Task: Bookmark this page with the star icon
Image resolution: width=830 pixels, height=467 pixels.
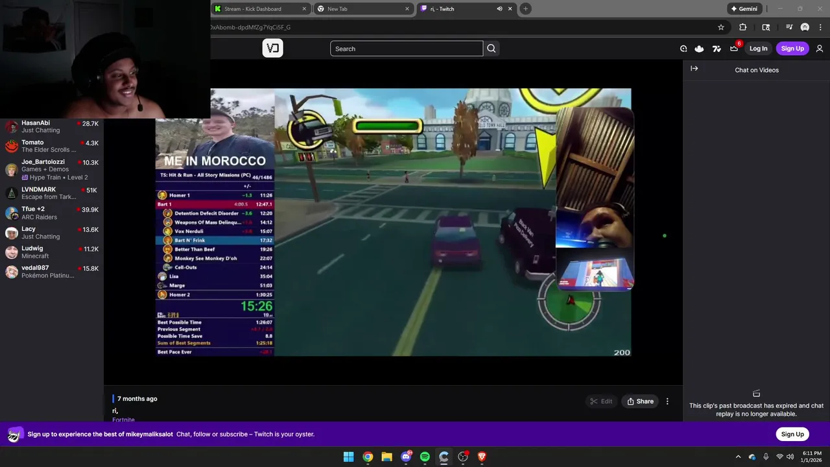Action: pyautogui.click(x=720, y=27)
